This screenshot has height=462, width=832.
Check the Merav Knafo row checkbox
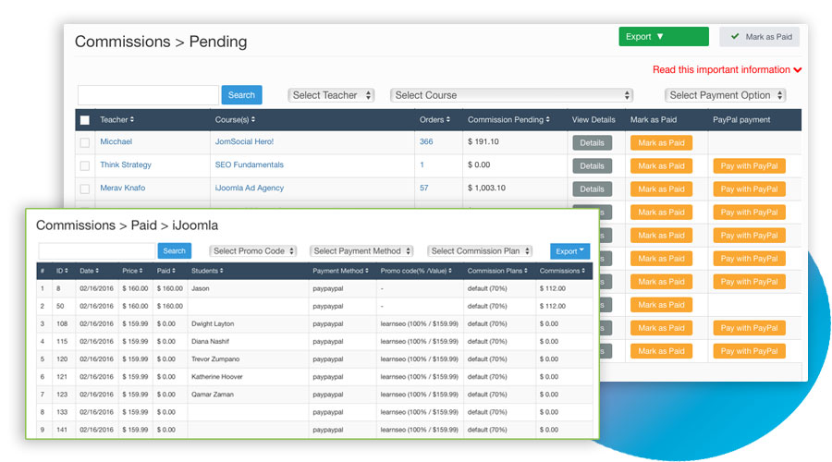click(85, 188)
